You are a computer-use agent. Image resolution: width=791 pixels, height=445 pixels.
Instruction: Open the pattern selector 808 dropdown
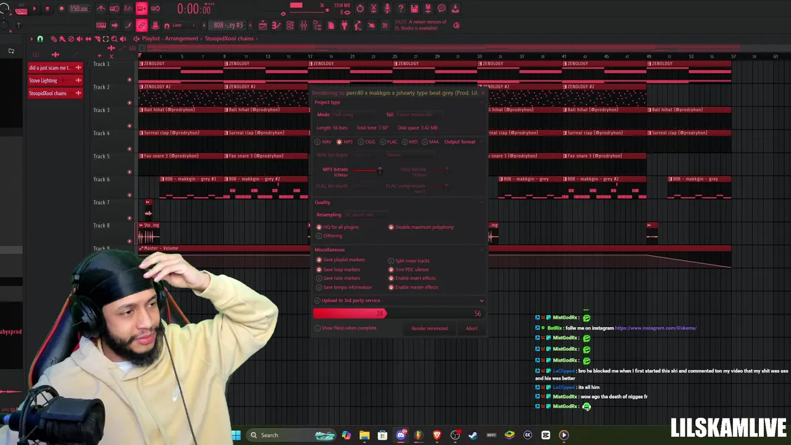228,25
